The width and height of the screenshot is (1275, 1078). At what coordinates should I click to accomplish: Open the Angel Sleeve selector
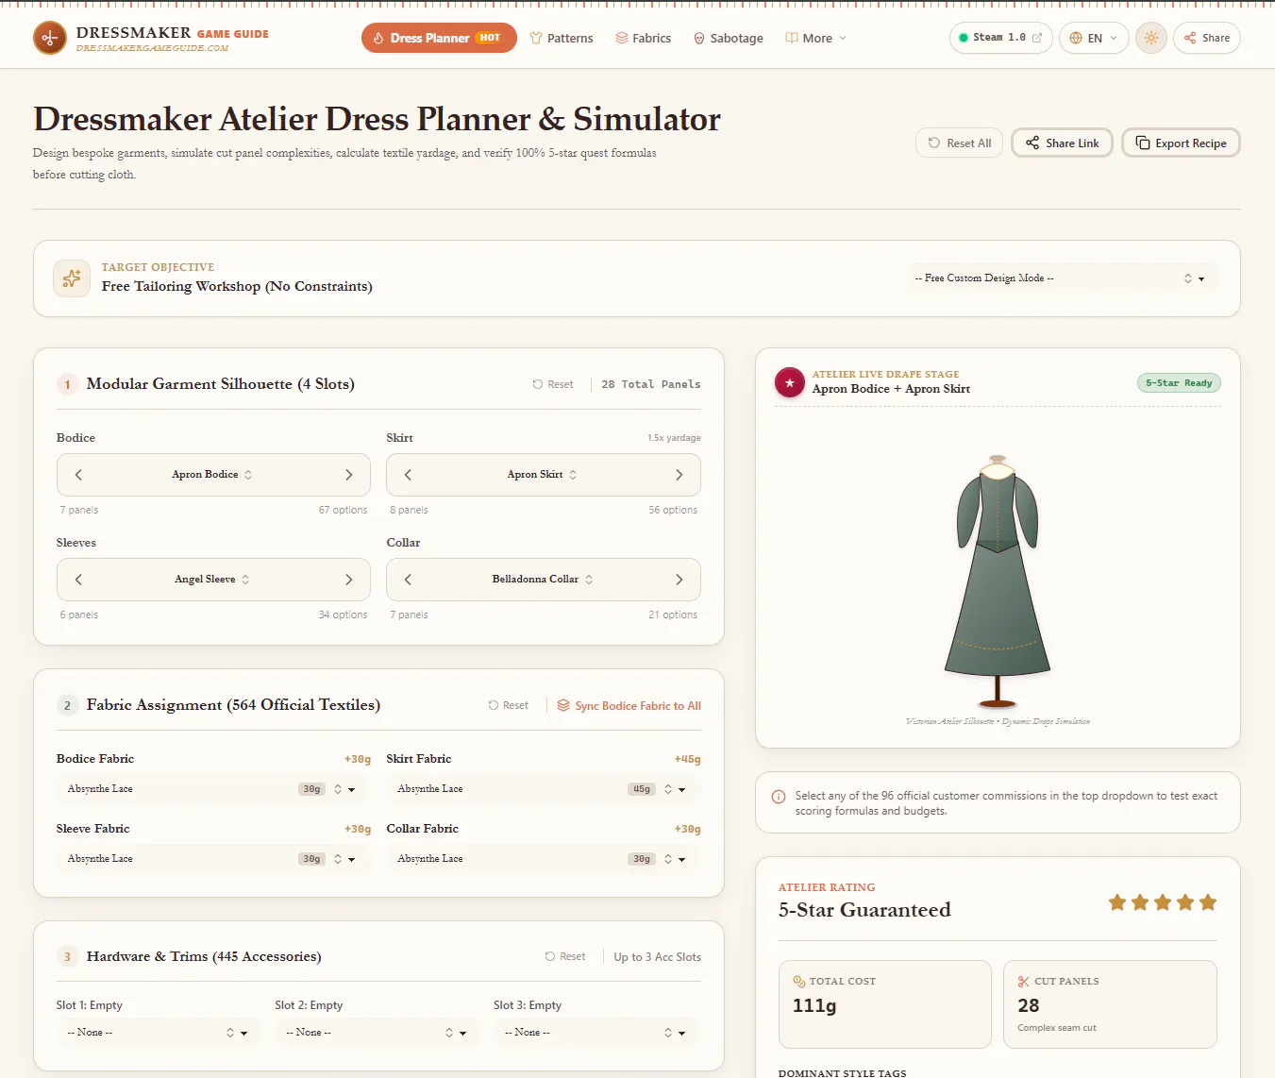click(212, 580)
